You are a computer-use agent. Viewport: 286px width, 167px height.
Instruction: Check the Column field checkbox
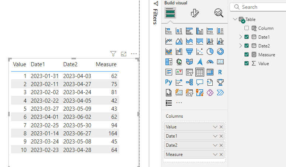(x=247, y=28)
